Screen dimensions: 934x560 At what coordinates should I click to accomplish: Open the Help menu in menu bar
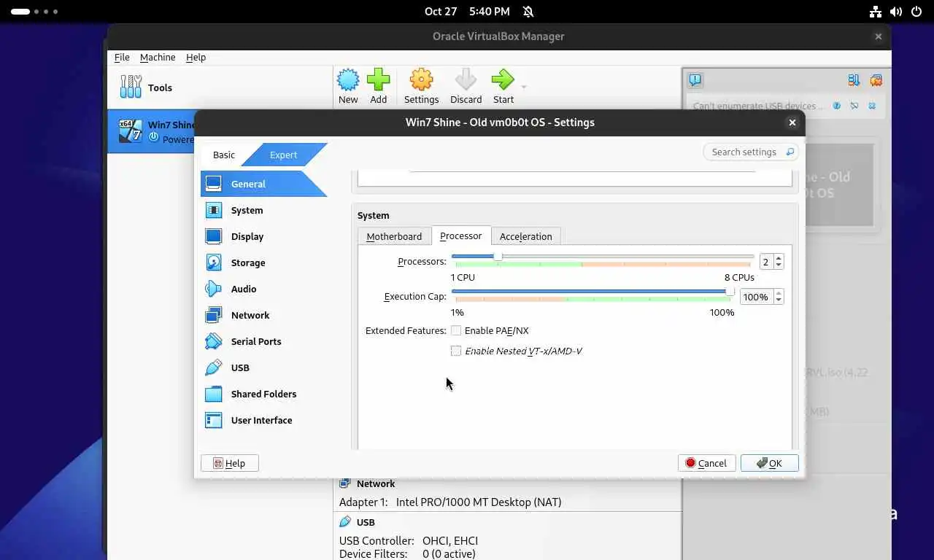point(196,57)
